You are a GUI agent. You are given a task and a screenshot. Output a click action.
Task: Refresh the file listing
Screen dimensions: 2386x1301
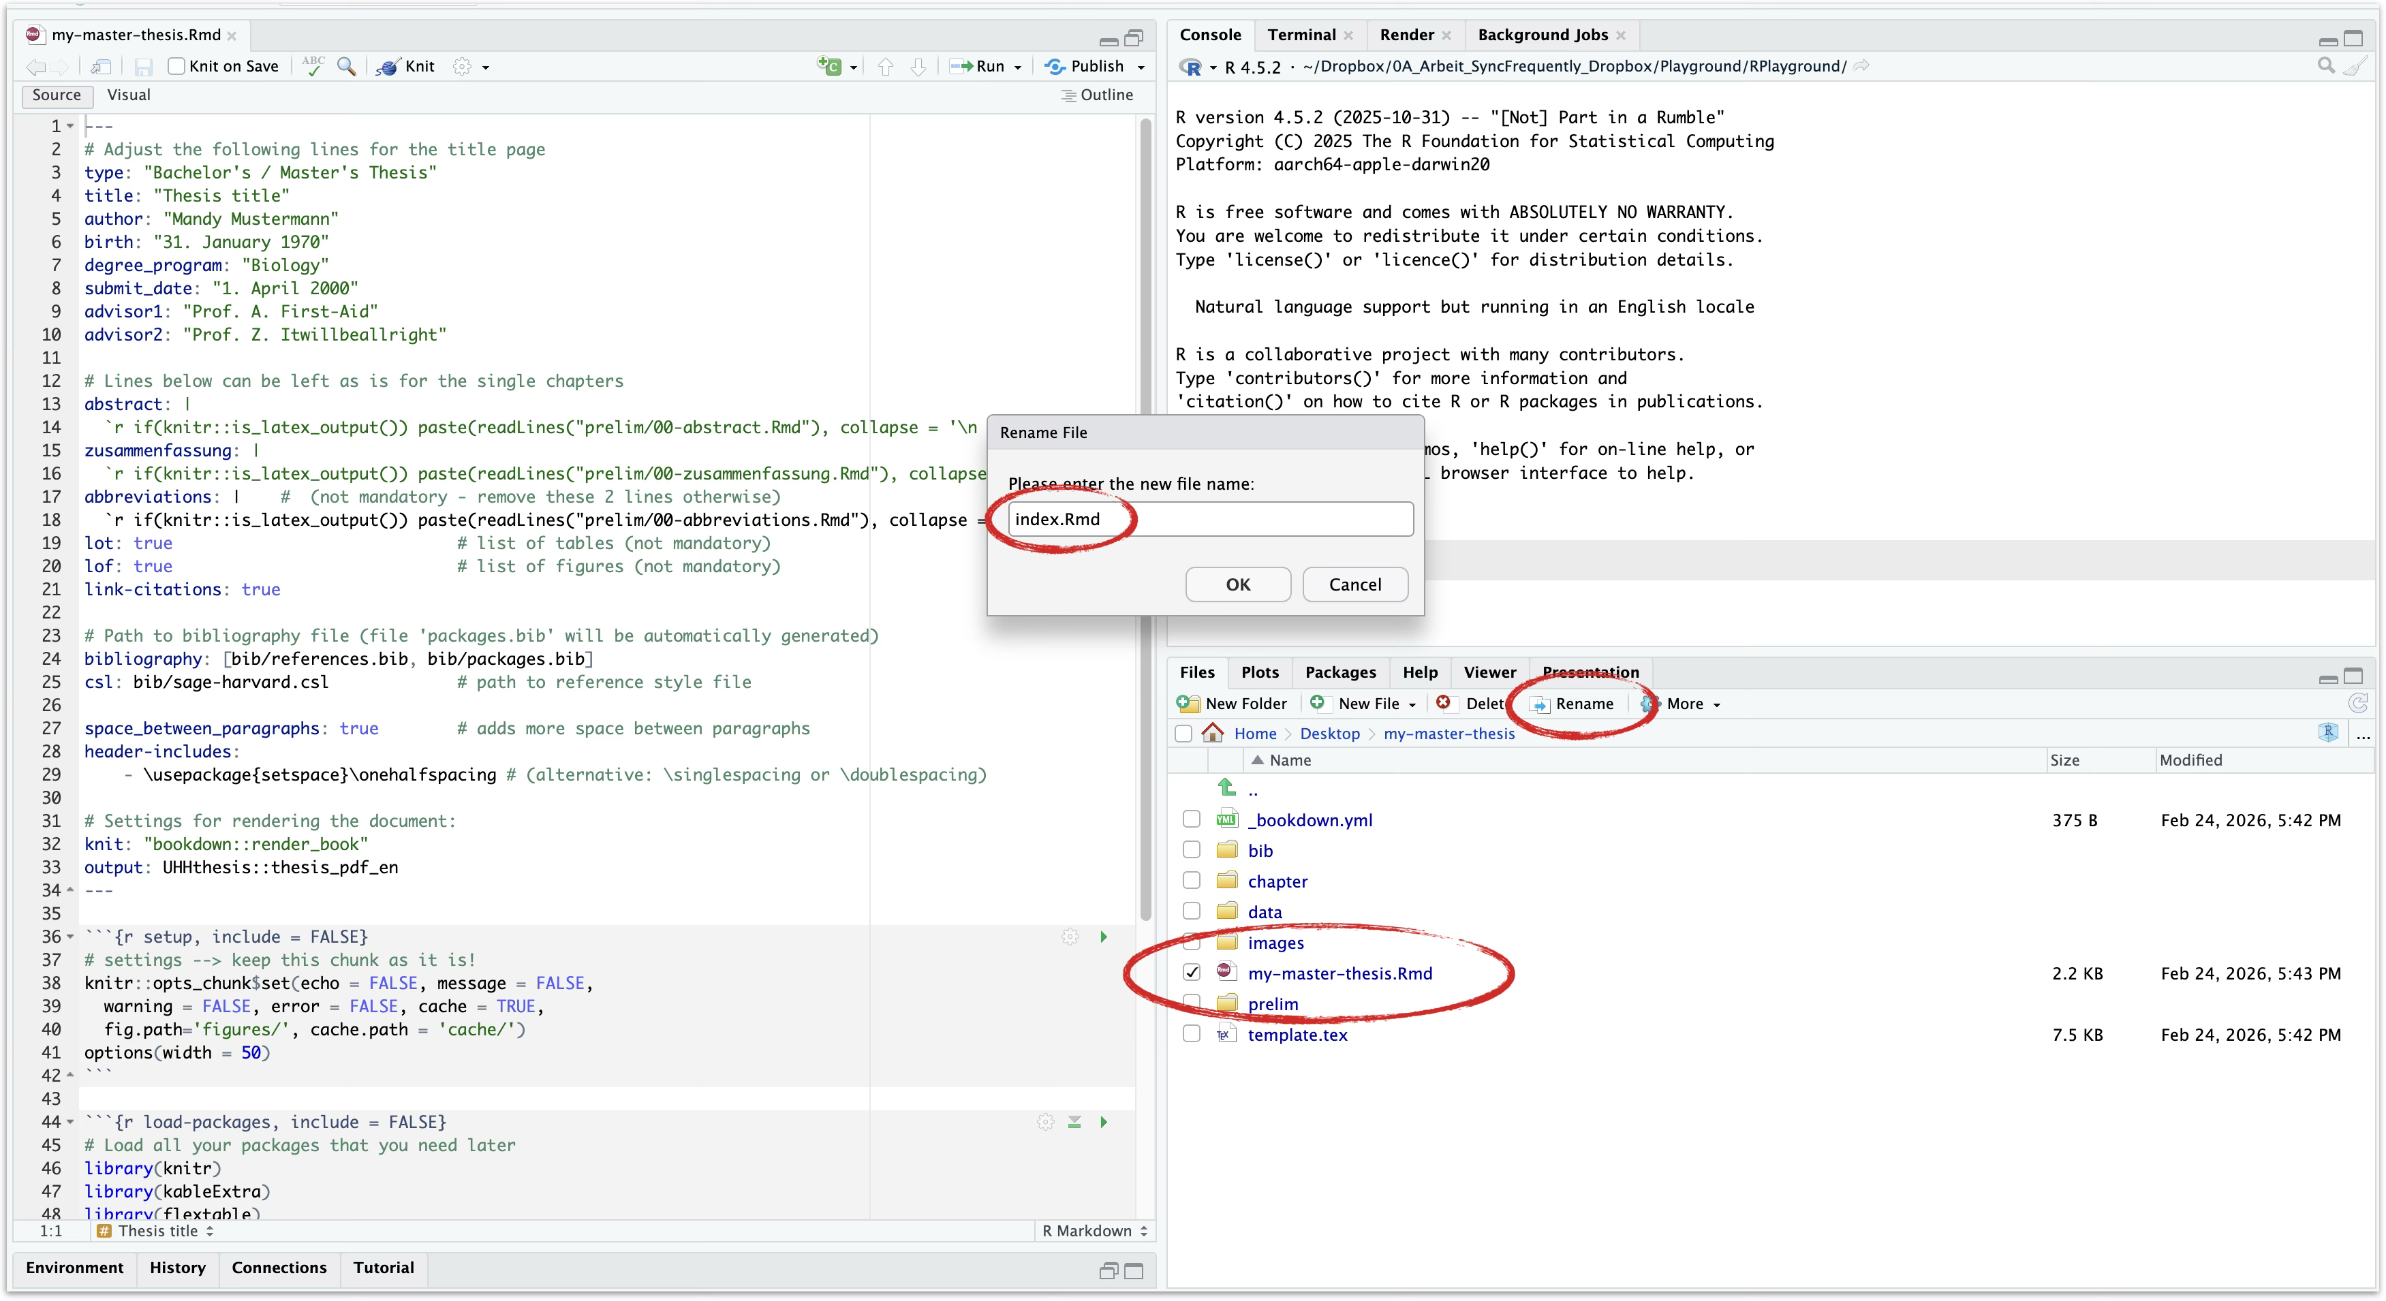pos(2358,704)
